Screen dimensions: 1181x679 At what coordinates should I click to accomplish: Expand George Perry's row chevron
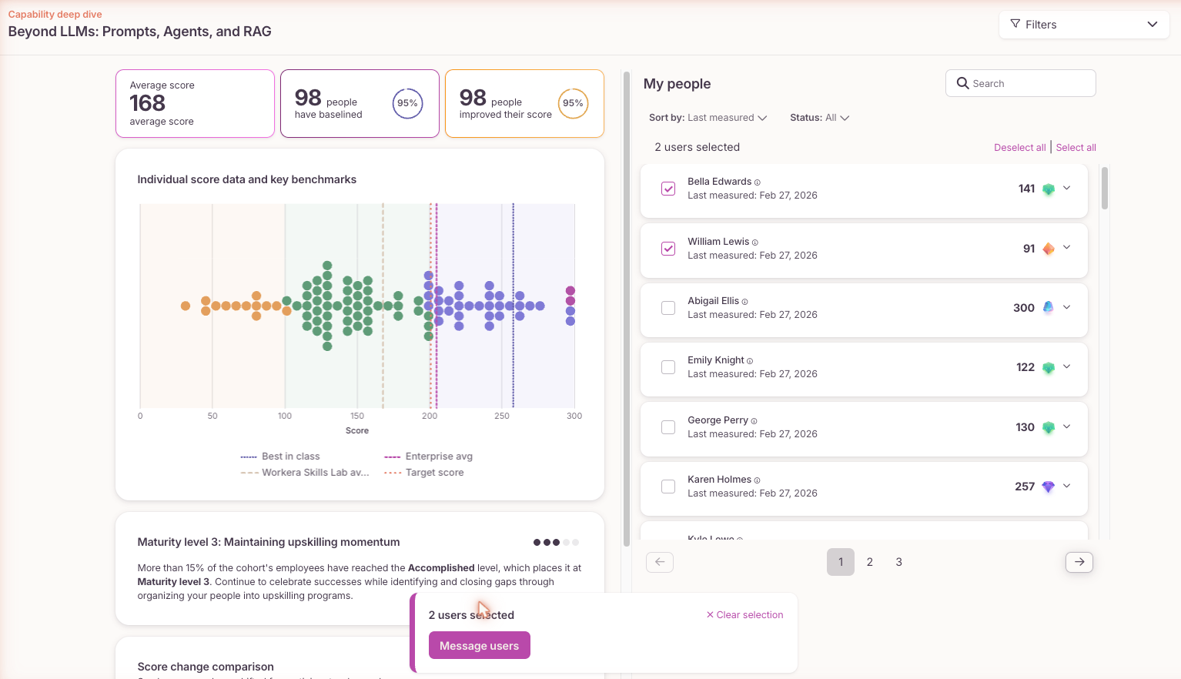pyautogui.click(x=1067, y=426)
